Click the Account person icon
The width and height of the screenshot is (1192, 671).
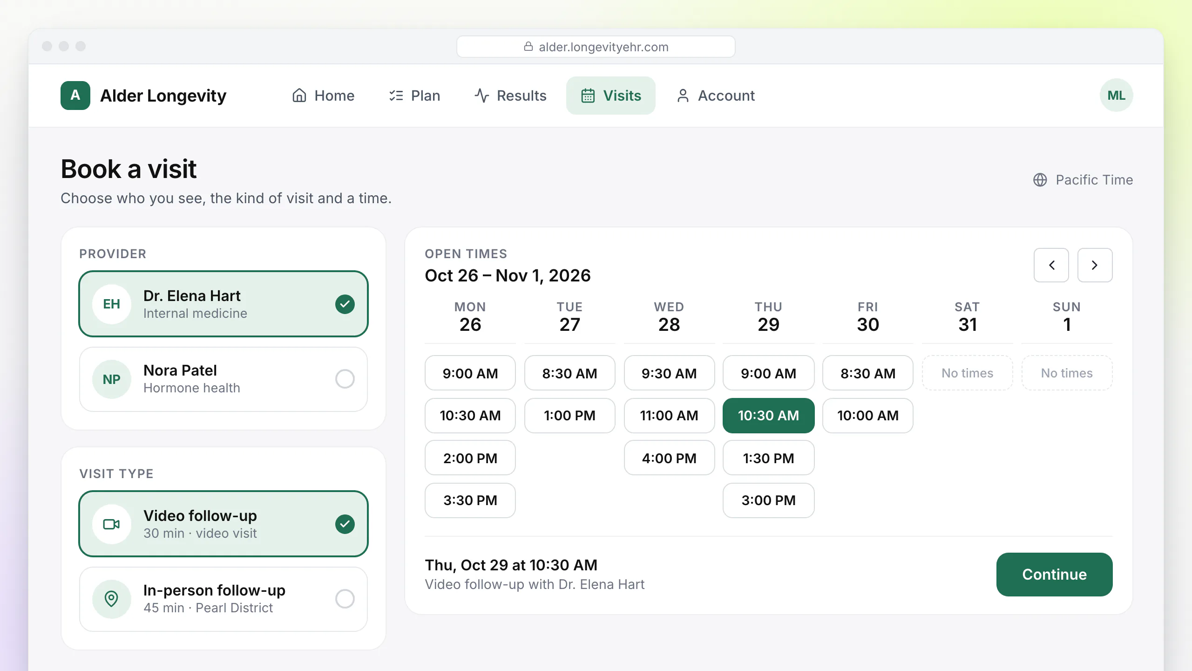click(x=683, y=96)
